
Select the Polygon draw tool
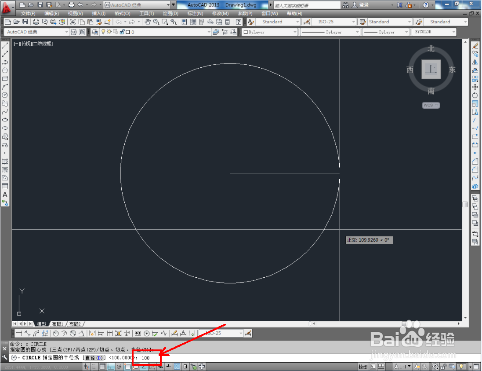[x=5, y=70]
